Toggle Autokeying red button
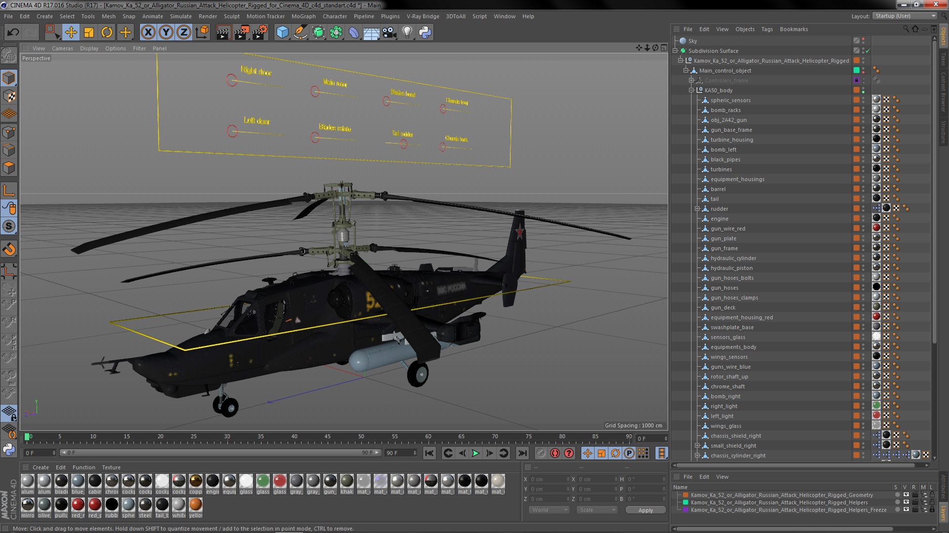This screenshot has width=949, height=533. pyautogui.click(x=555, y=453)
